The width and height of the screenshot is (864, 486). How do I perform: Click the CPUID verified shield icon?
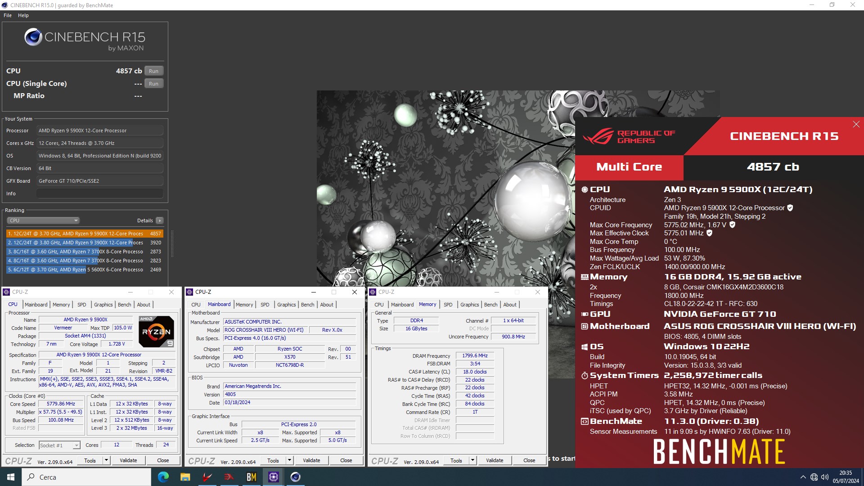coord(790,208)
